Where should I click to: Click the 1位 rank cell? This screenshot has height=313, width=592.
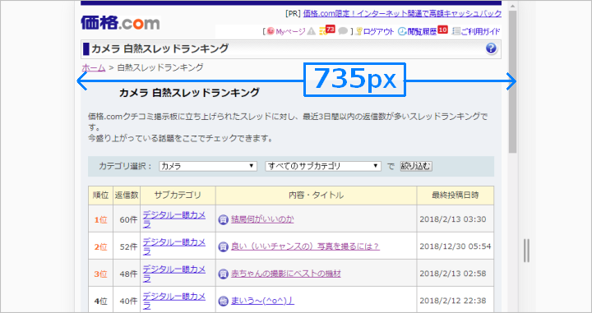coord(101,219)
